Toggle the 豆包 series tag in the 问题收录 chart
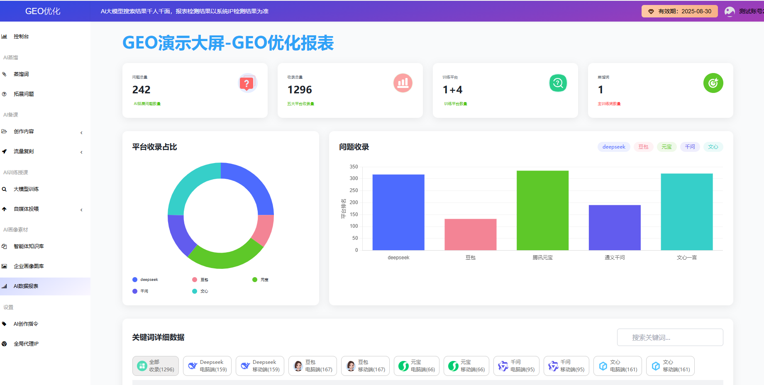Viewport: 764px width, 385px height. 643,147
